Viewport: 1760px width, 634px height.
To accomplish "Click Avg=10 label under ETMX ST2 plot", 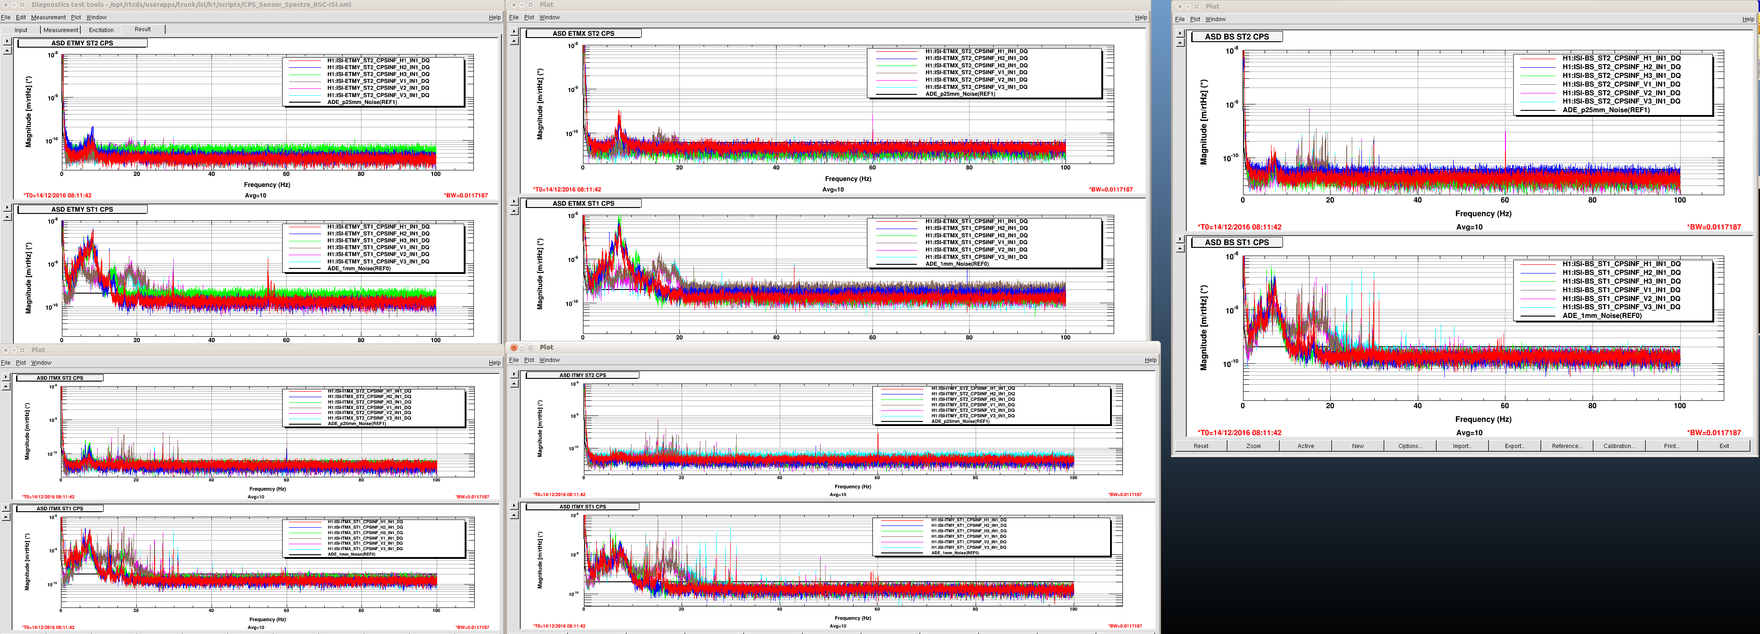I will pos(832,190).
